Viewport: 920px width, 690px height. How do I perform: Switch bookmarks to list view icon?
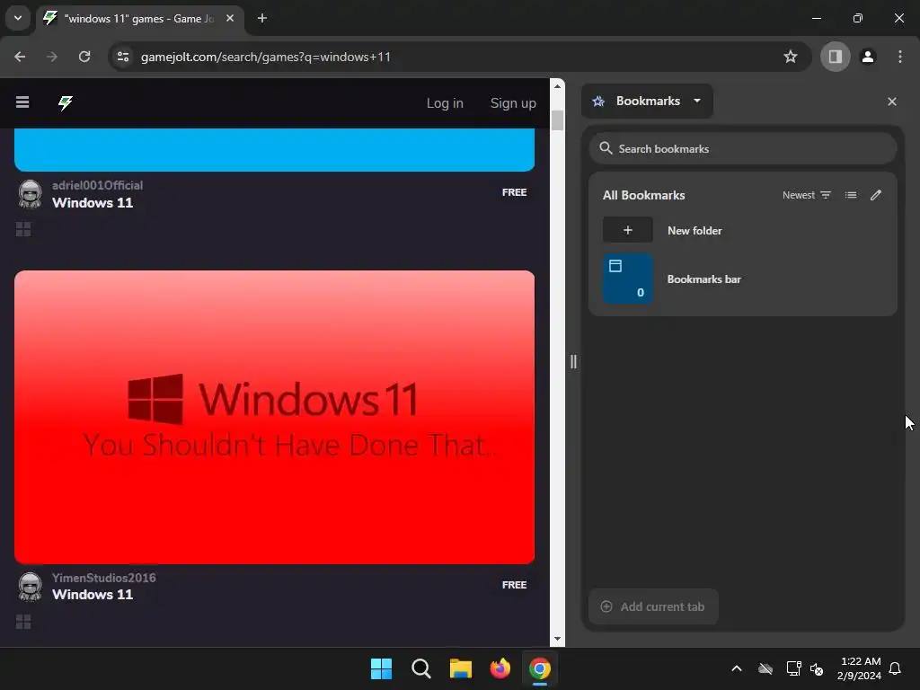[851, 195]
